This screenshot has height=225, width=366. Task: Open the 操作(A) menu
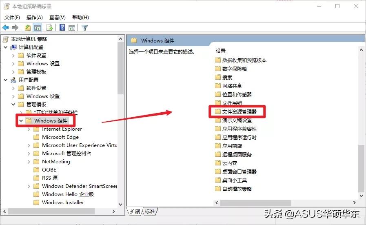35,17
